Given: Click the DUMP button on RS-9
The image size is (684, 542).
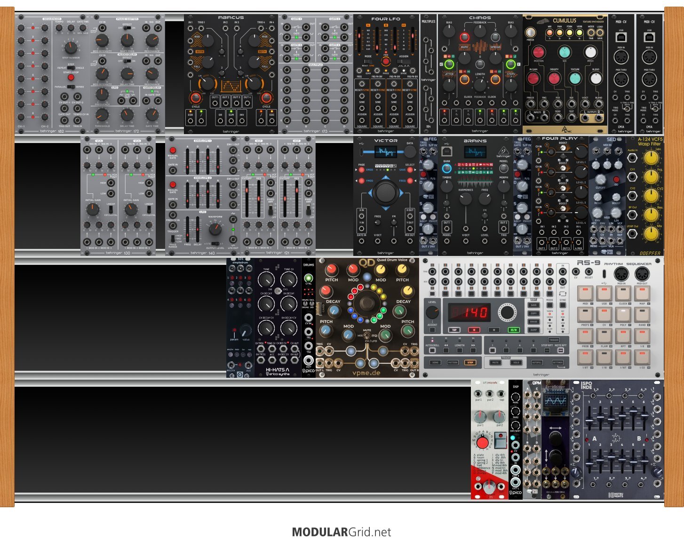Looking at the screenshot, I should [x=533, y=330].
